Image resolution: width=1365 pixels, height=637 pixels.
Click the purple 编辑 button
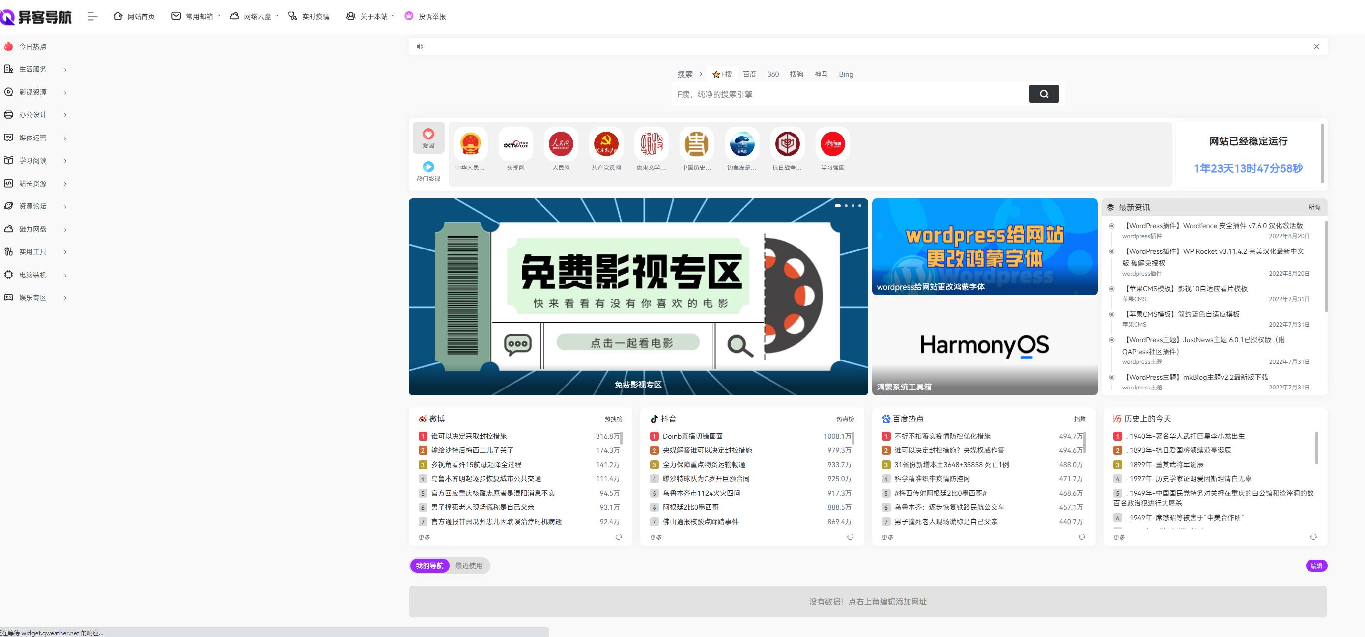1316,566
